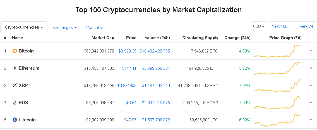Open the EOS 7-day price graph
Screen dimensions: 317x130
tap(277, 102)
